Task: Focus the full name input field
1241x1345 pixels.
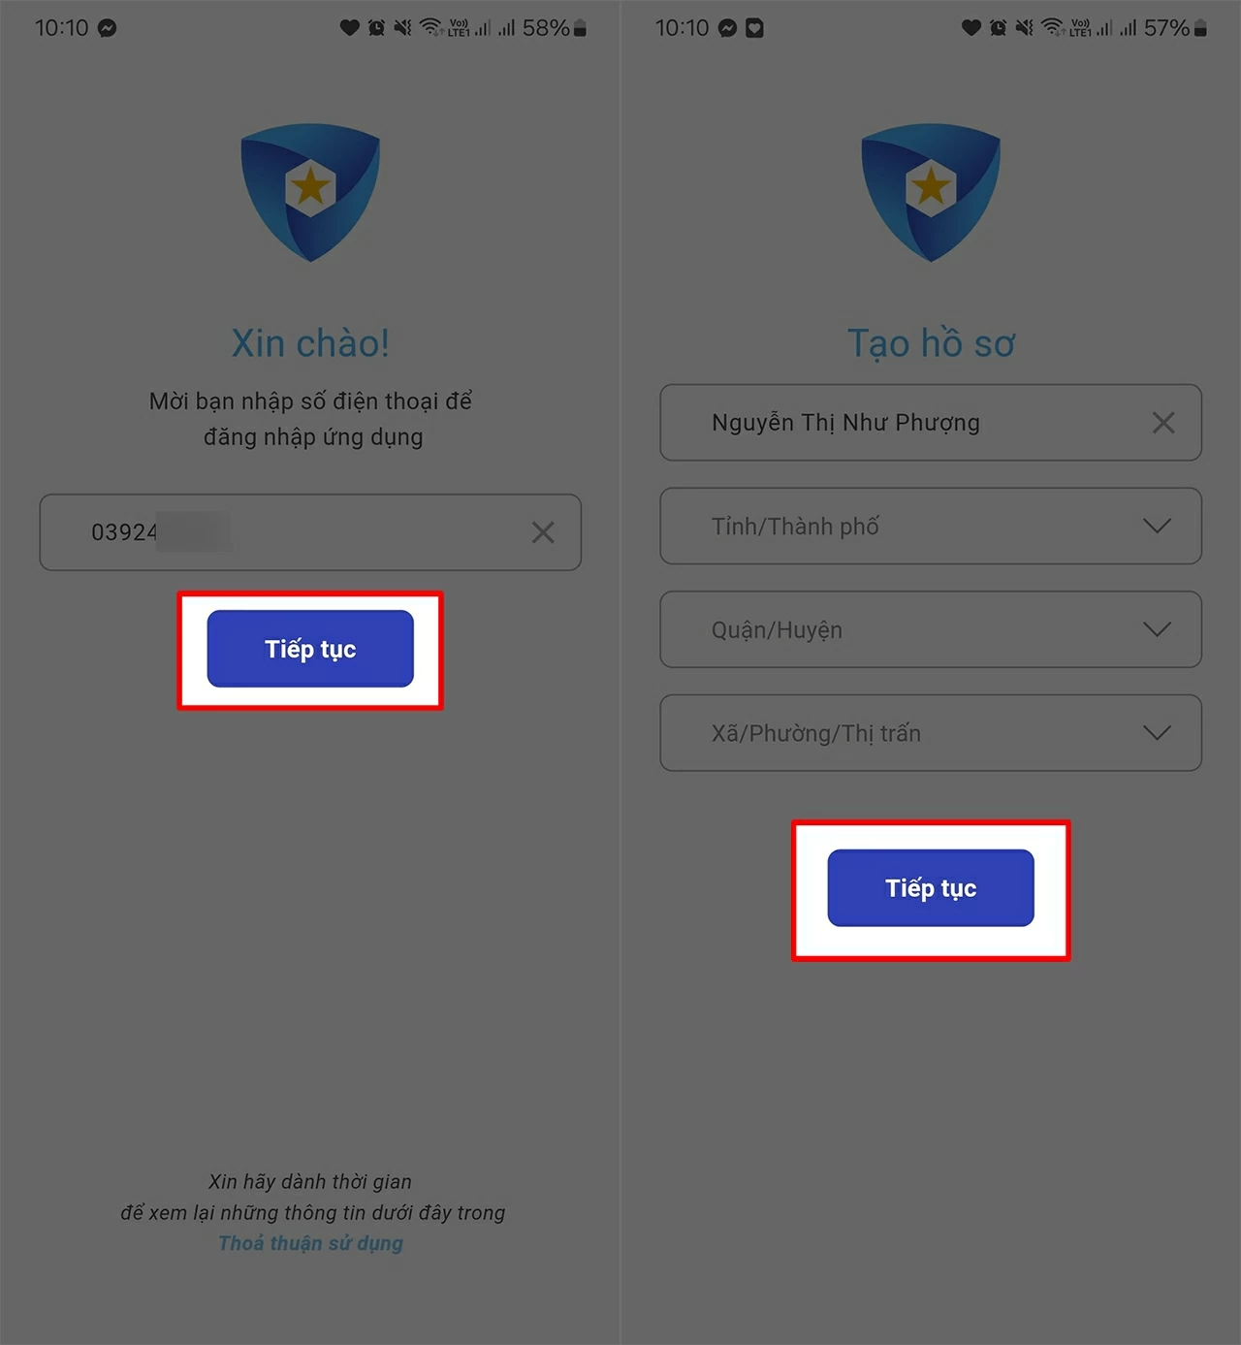Action: click(x=931, y=423)
